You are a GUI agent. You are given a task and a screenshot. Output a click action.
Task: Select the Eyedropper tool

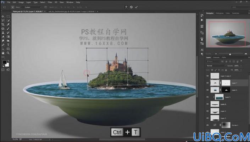click(x=8, y=24)
